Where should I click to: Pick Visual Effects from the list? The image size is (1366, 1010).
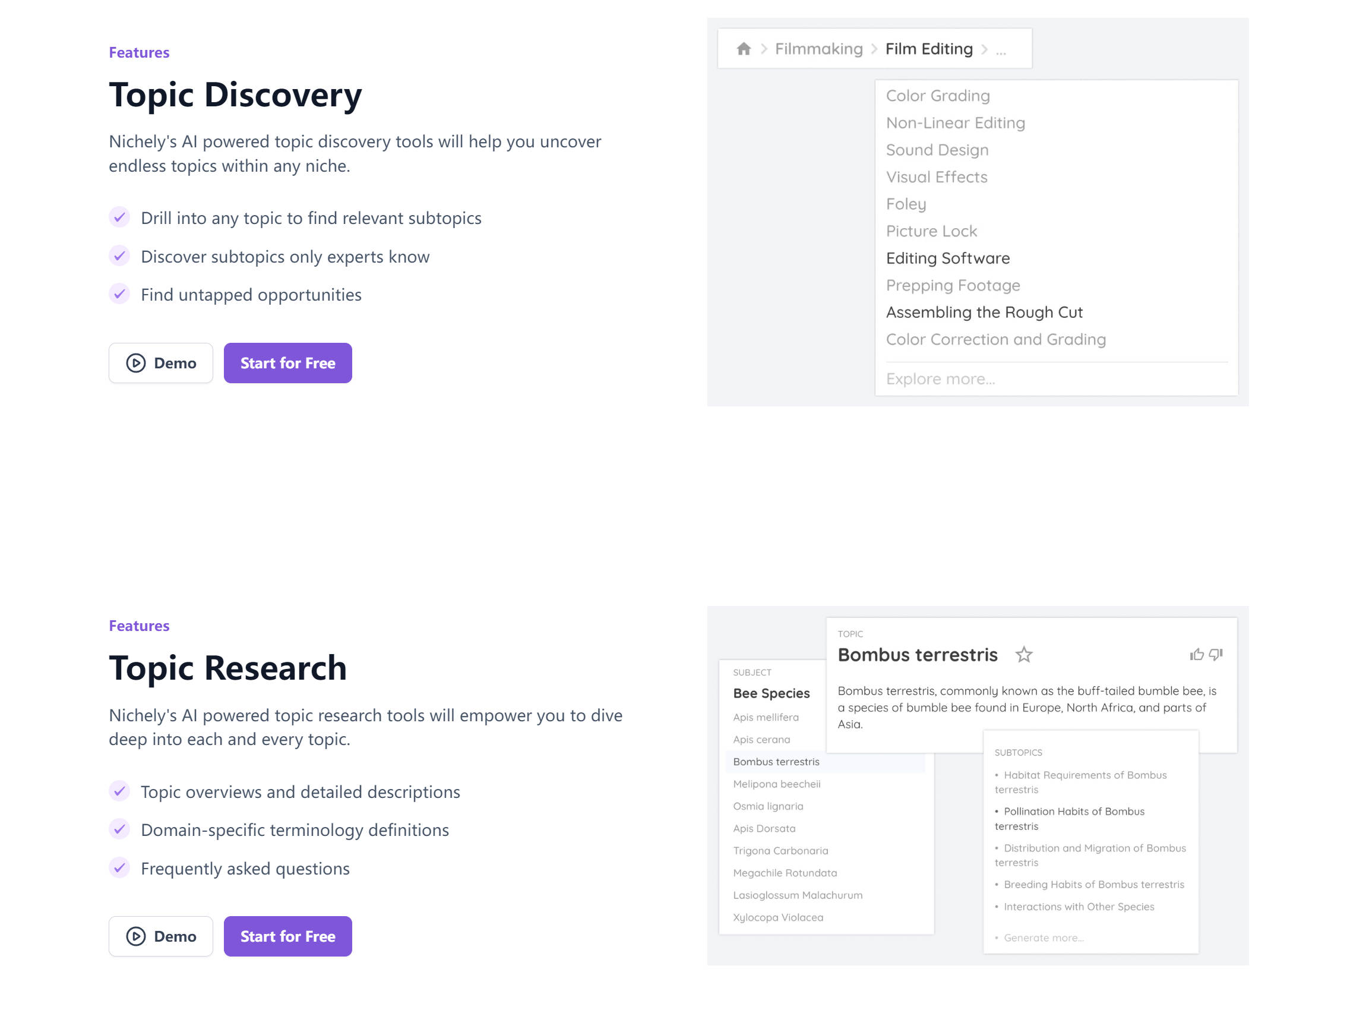pos(937,177)
